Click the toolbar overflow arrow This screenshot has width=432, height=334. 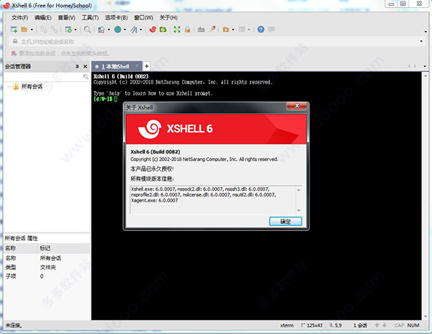tap(426, 32)
